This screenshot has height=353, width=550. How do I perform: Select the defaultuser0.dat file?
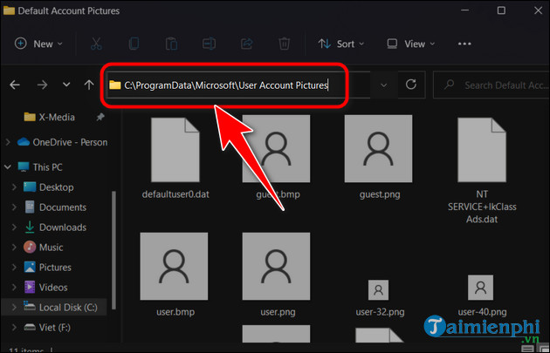175,159
